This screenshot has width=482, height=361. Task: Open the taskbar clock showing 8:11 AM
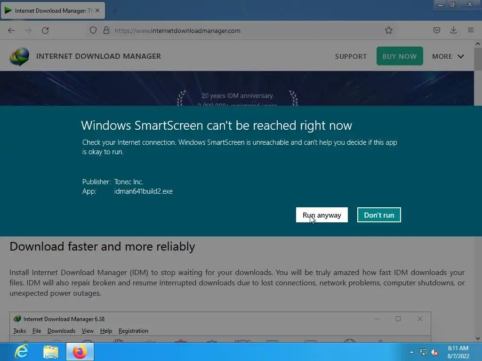pyautogui.click(x=458, y=352)
